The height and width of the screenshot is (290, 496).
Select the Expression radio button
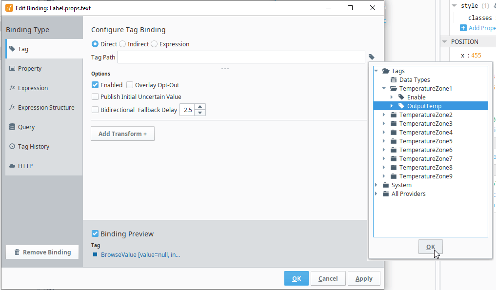pyautogui.click(x=154, y=44)
